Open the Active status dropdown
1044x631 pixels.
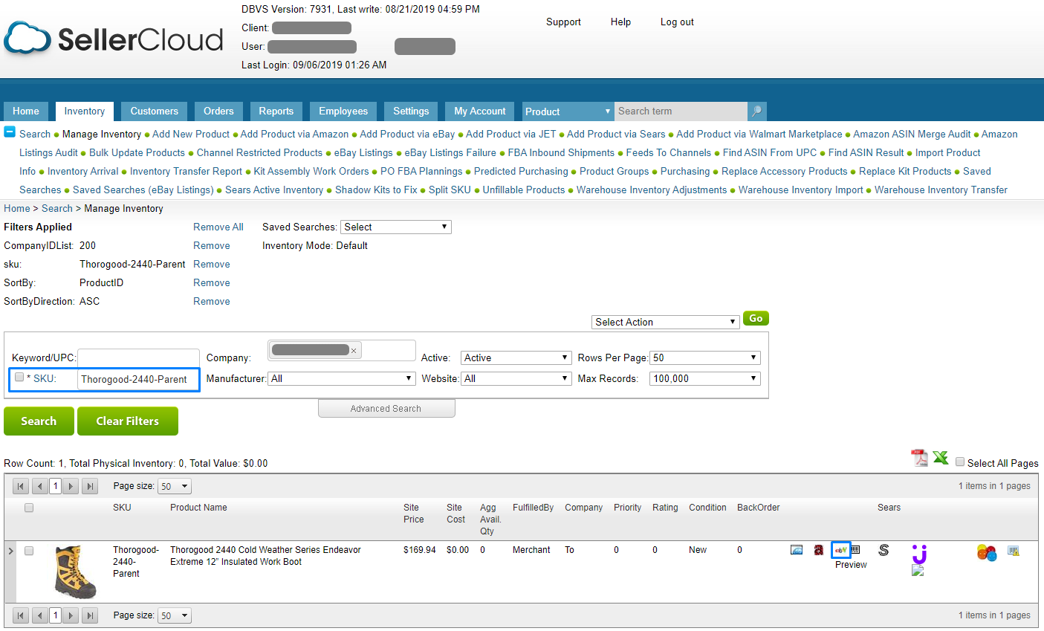pos(516,357)
